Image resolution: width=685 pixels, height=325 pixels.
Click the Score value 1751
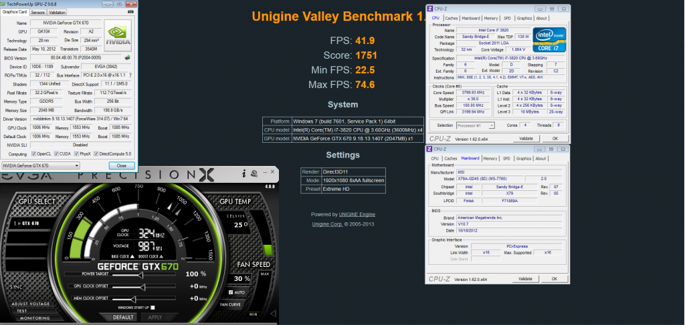(x=366, y=55)
